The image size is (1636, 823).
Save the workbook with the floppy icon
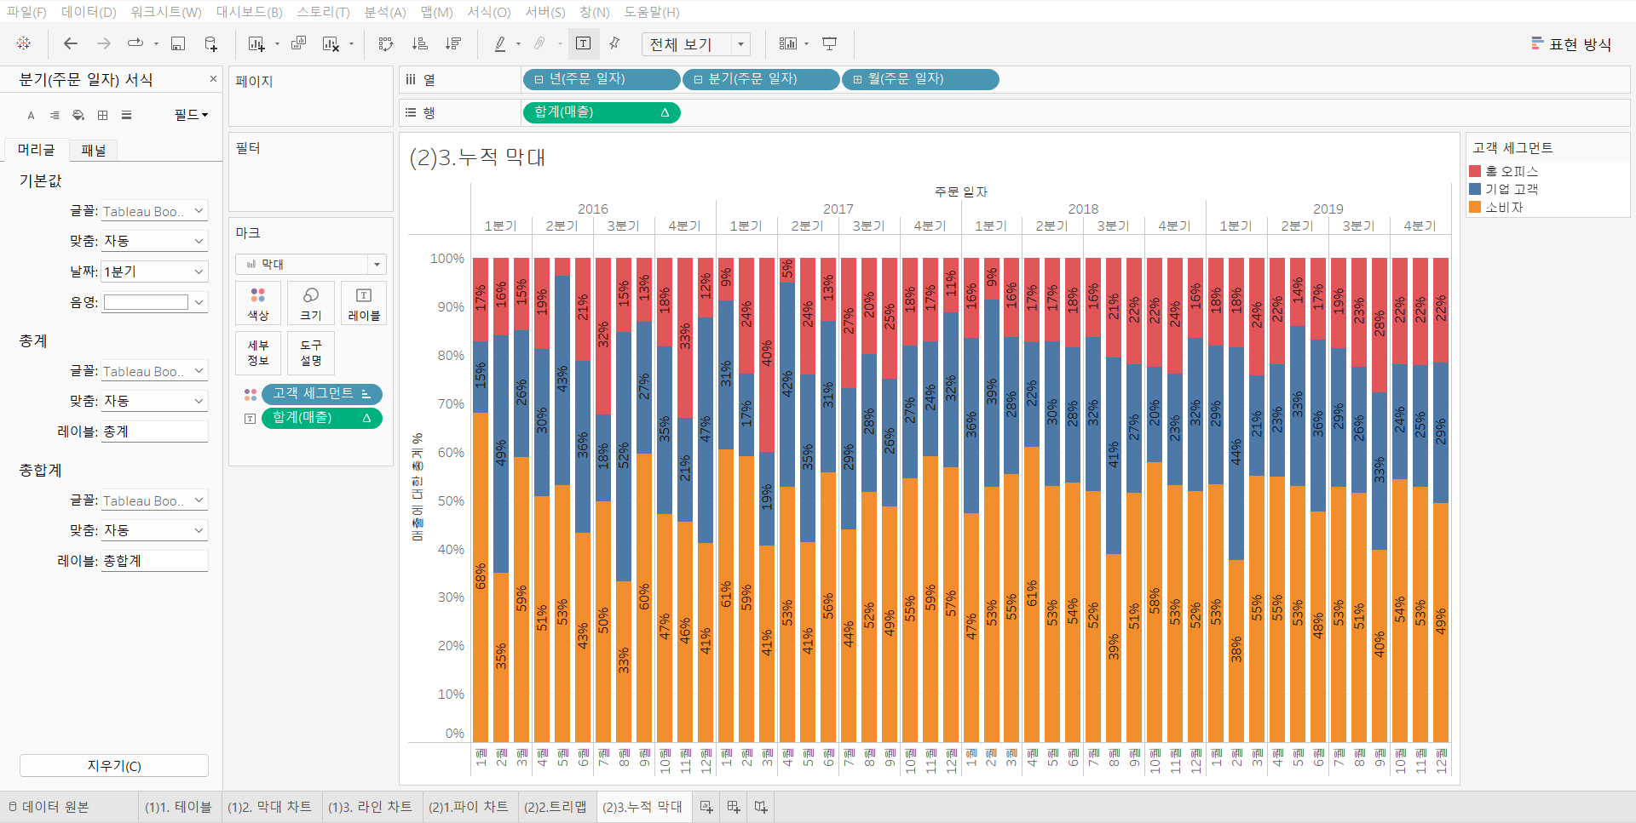178,43
